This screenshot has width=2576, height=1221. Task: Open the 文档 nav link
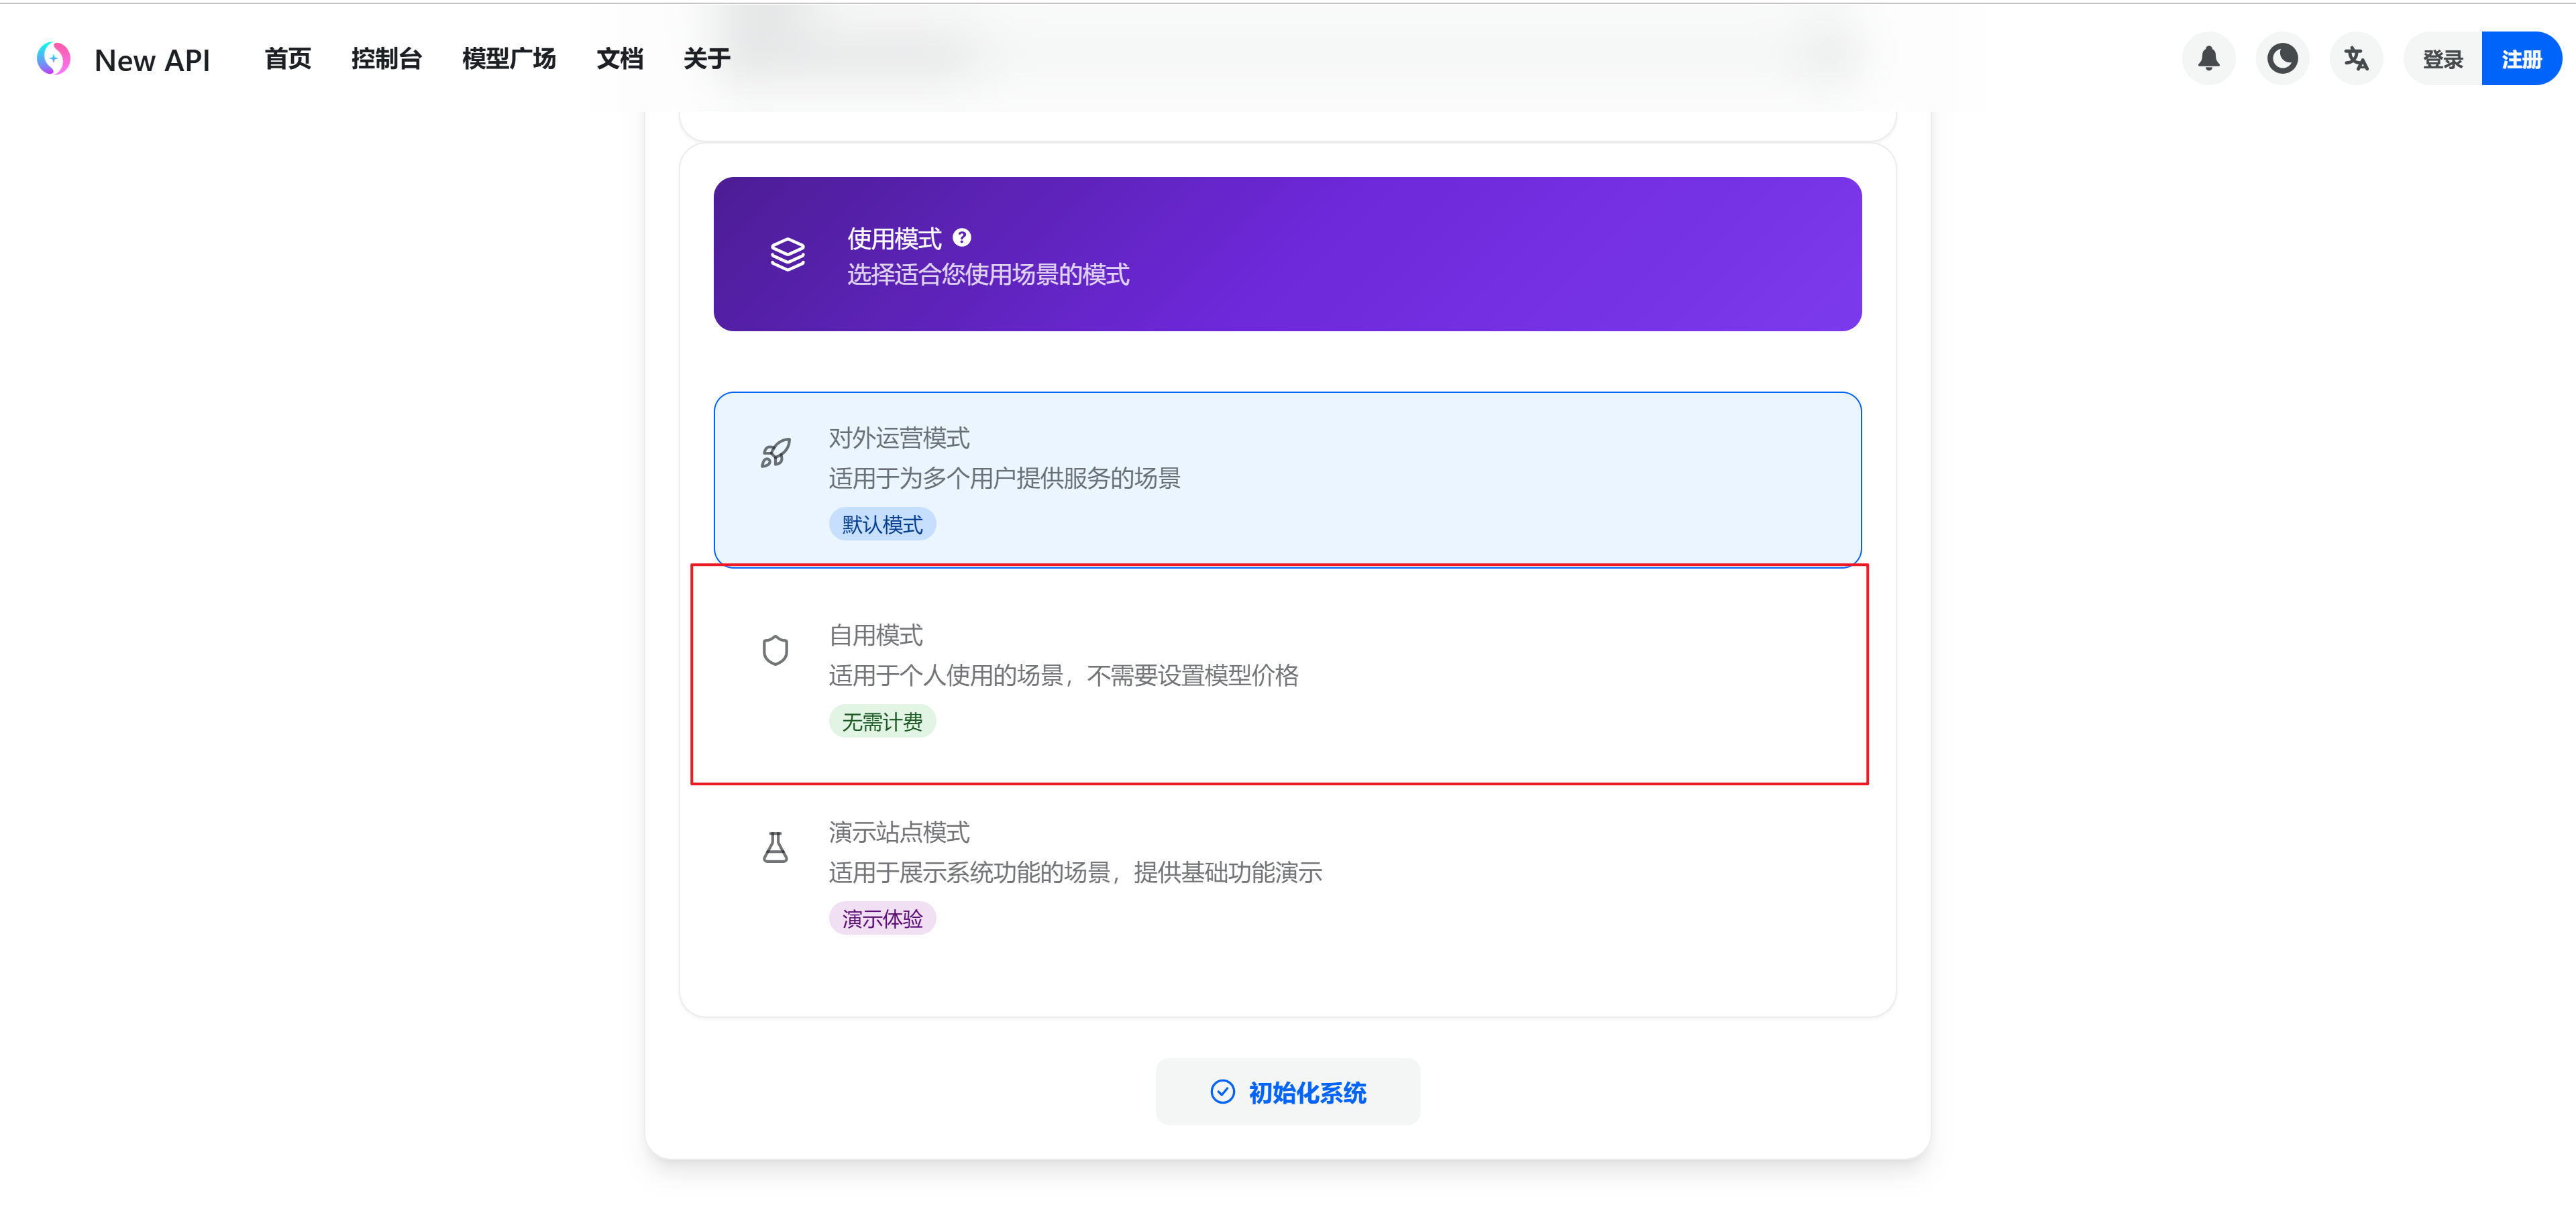point(619,59)
